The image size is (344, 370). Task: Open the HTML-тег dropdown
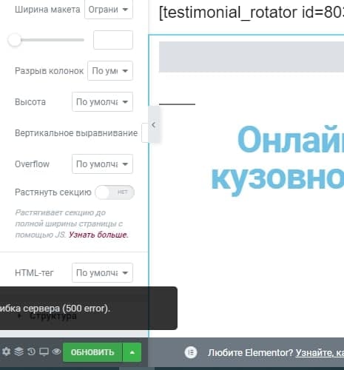102,273
